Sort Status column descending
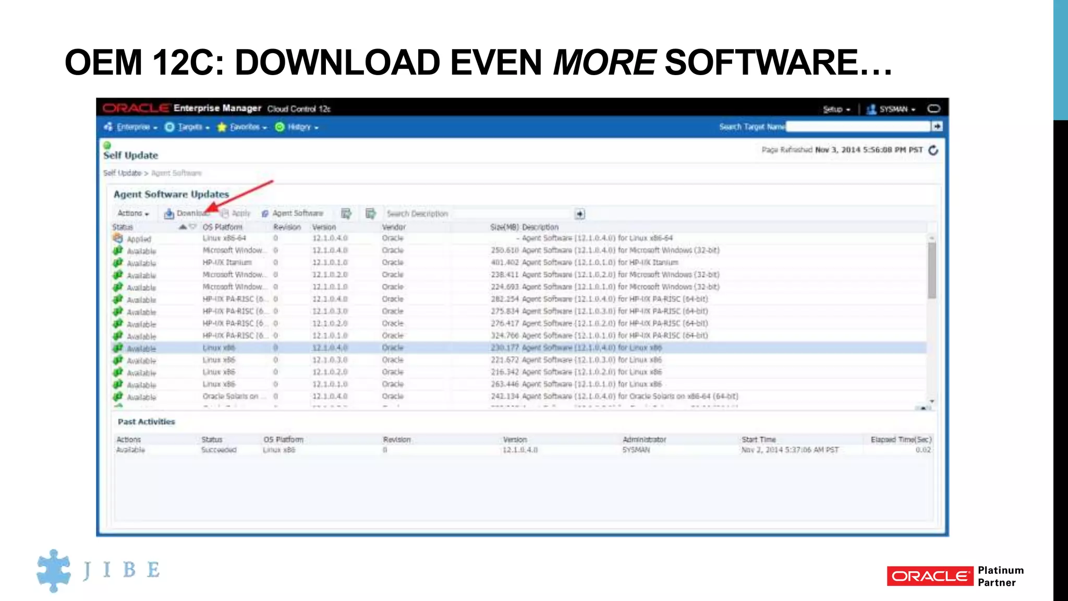 click(x=193, y=227)
